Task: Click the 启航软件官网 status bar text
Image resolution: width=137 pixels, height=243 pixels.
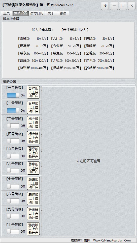Action: click(x=80, y=240)
